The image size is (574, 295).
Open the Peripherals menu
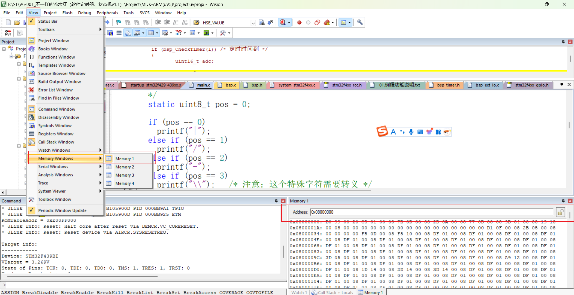click(107, 13)
